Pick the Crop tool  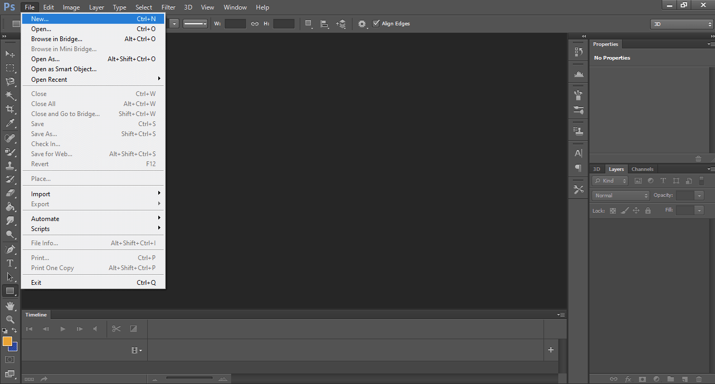(10, 109)
